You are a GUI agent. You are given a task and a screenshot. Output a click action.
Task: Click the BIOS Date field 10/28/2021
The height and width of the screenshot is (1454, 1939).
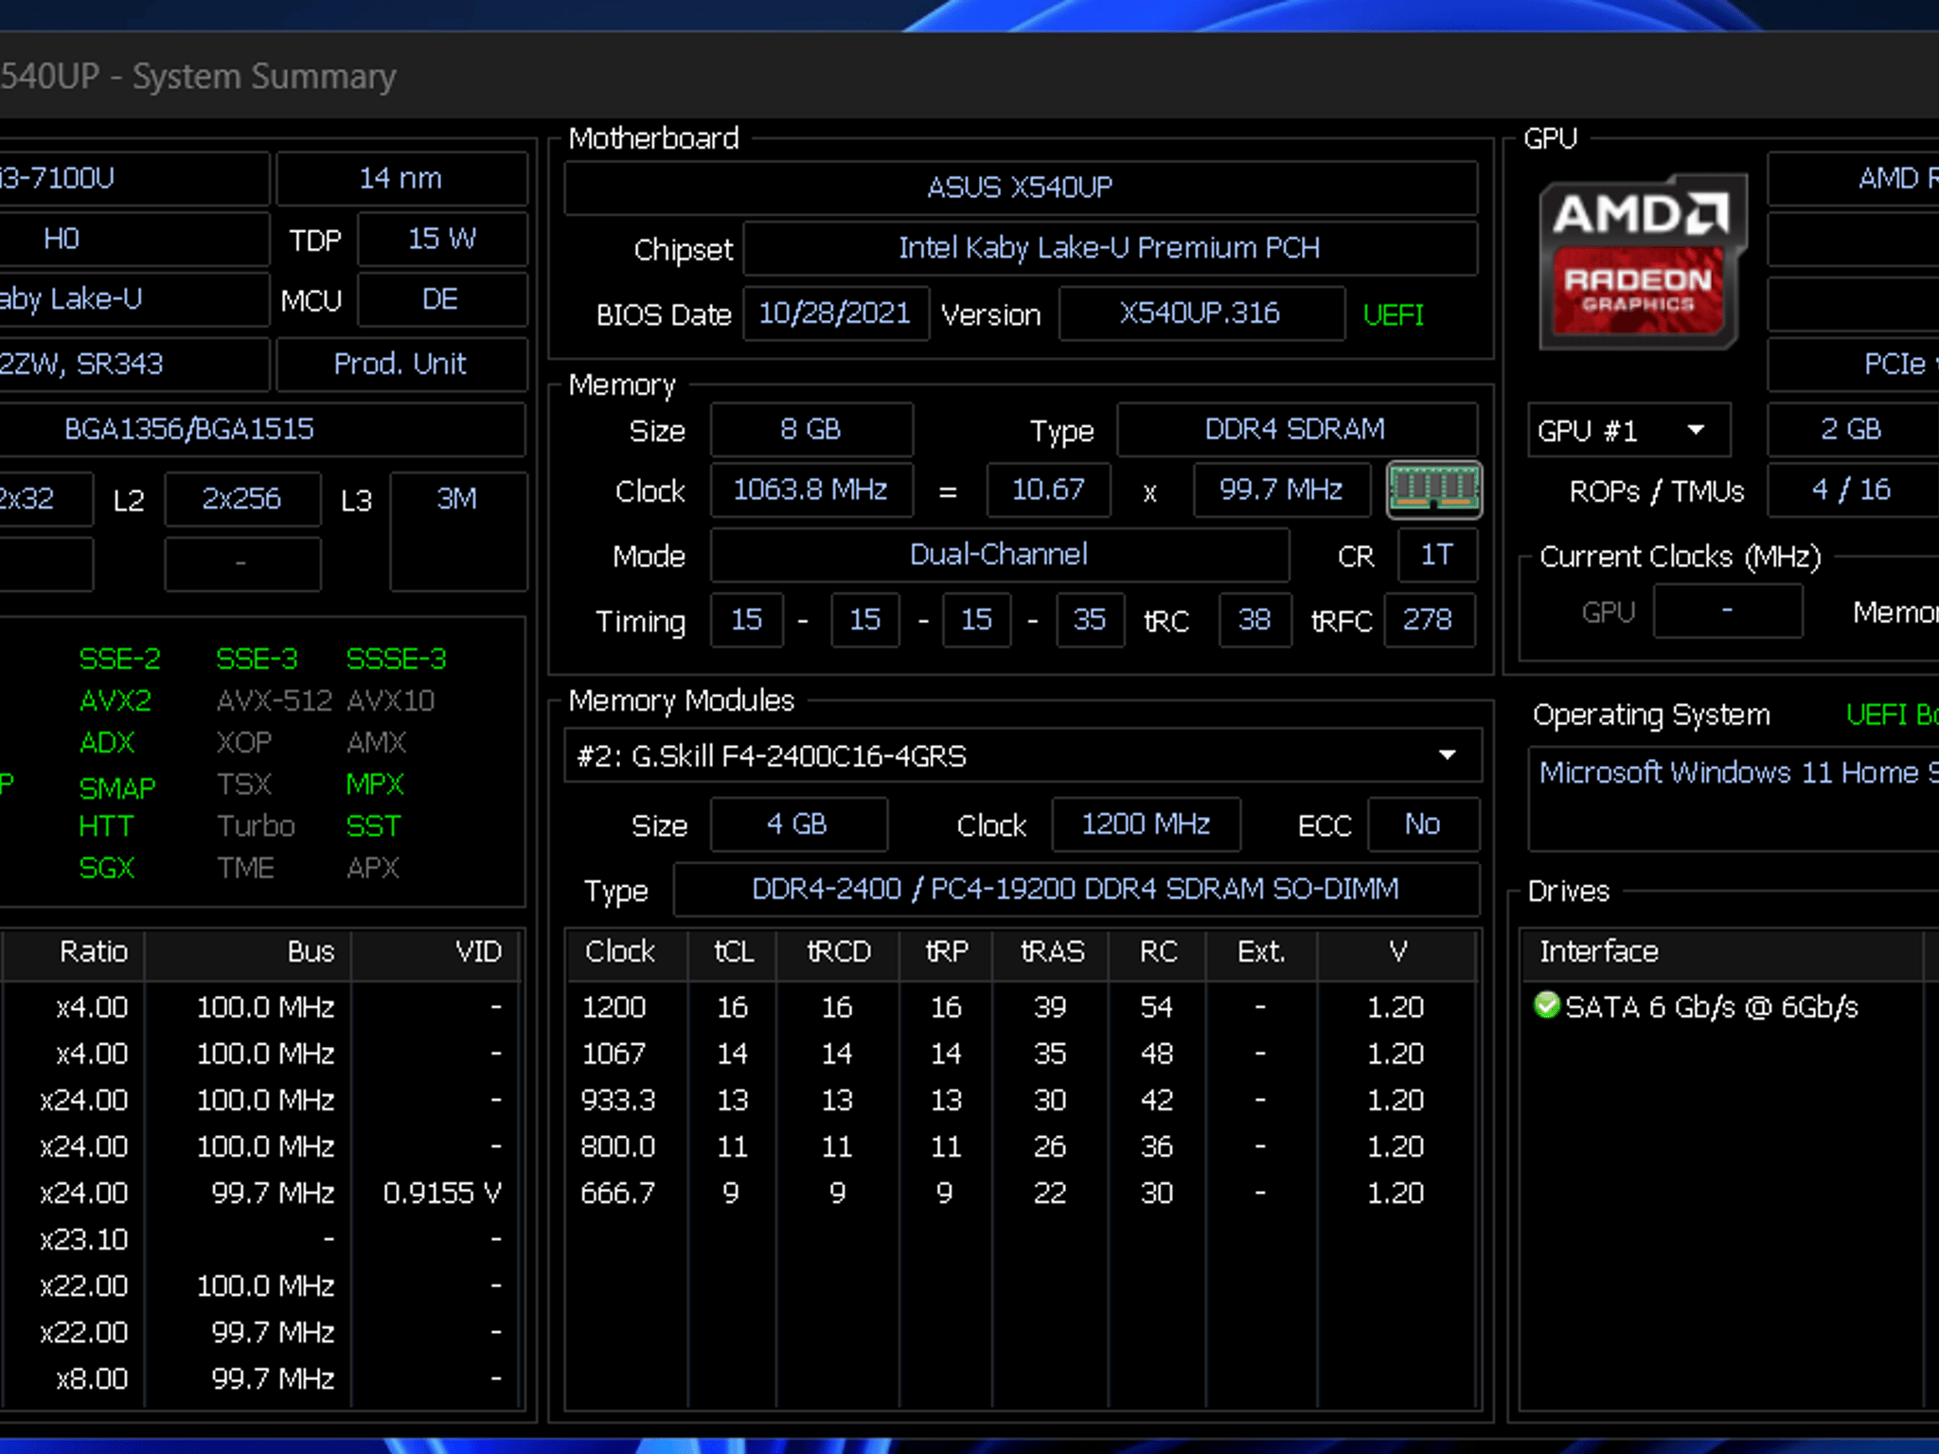tap(835, 313)
